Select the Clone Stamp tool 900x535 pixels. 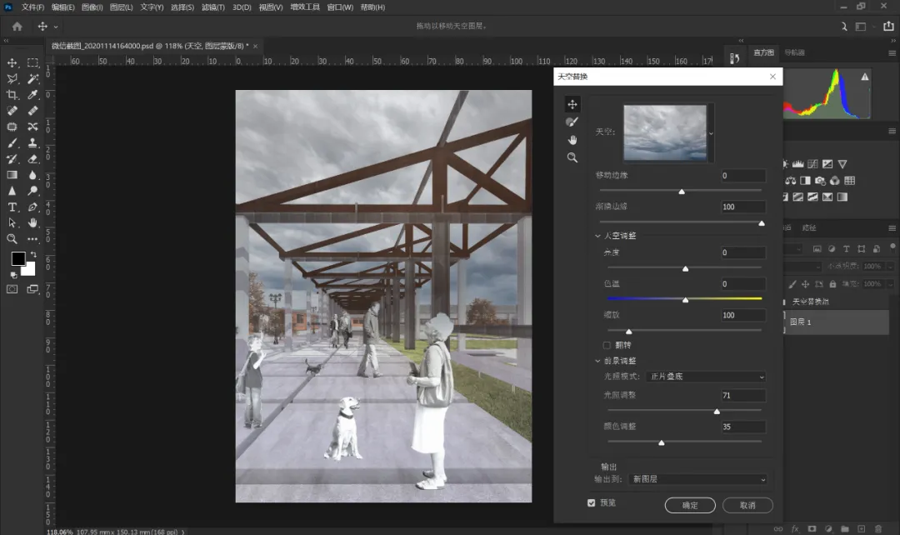(32, 142)
